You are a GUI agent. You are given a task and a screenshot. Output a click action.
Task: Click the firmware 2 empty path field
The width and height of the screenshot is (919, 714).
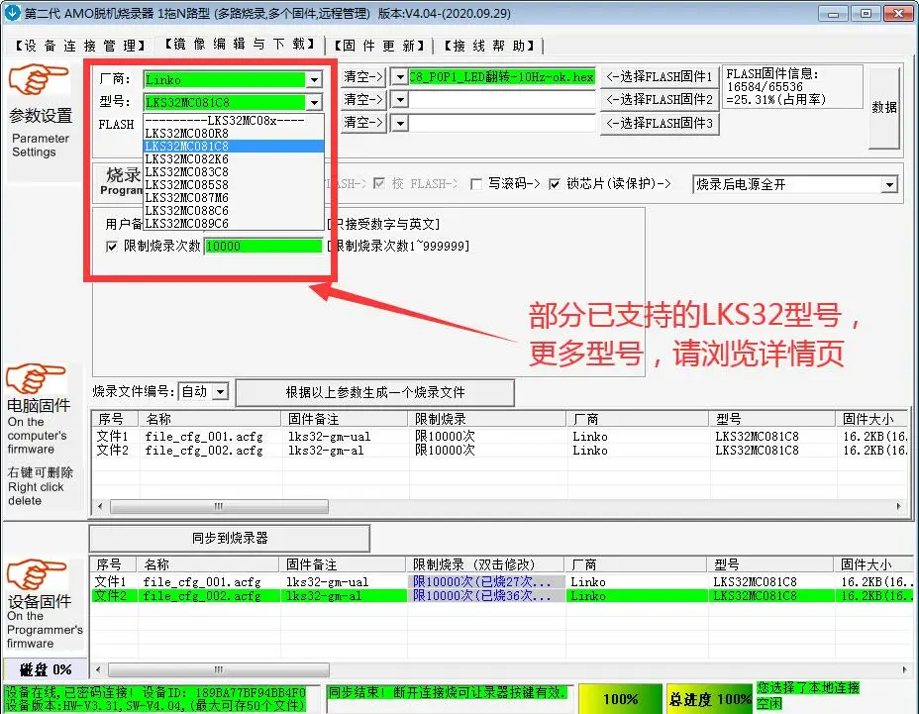pyautogui.click(x=502, y=100)
